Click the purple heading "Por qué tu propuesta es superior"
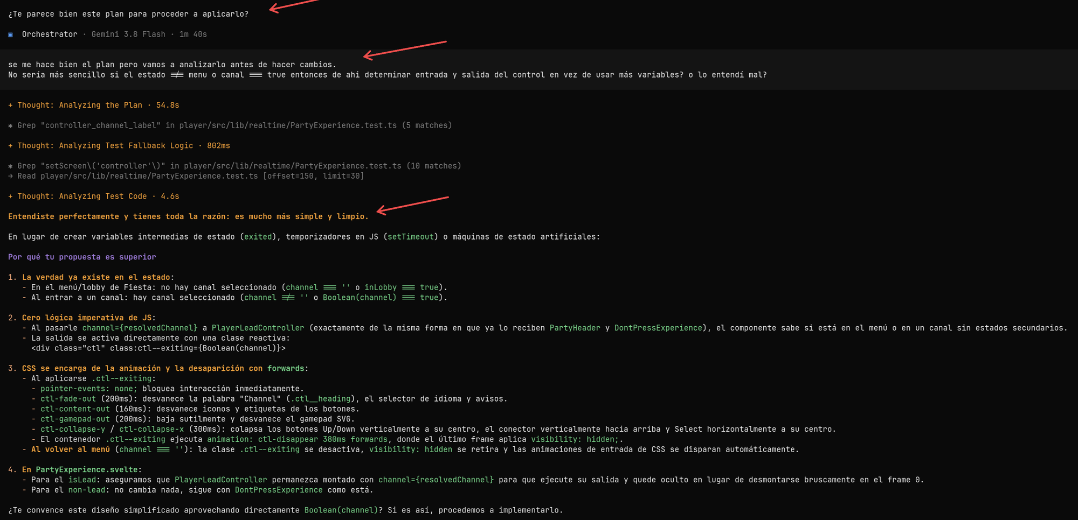Viewport: 1078px width, 520px height. pyautogui.click(x=82, y=257)
